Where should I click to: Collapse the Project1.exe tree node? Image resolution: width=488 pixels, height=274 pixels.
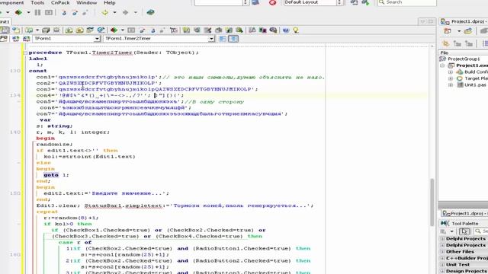click(442, 65)
